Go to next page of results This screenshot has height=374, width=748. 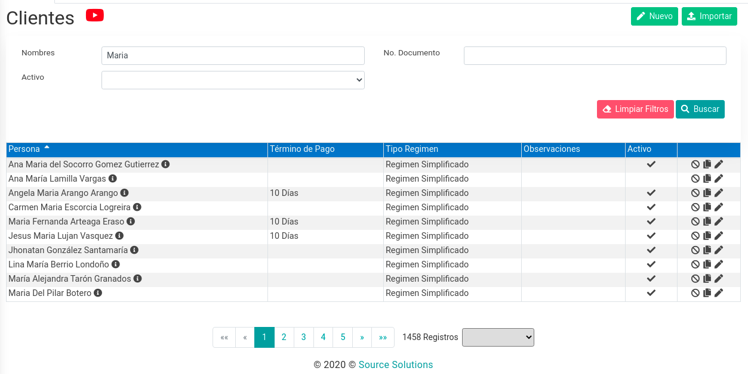coord(362,337)
